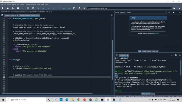This screenshot has width=182, height=102.
Task: Expand working directory path dropdown
Action: (x=171, y=8)
